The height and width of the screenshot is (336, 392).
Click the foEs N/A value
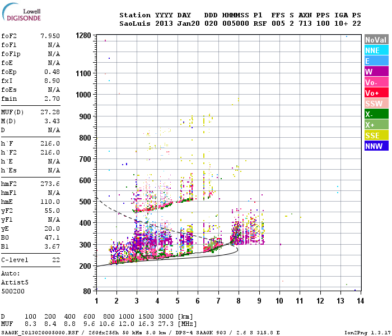coord(54,90)
